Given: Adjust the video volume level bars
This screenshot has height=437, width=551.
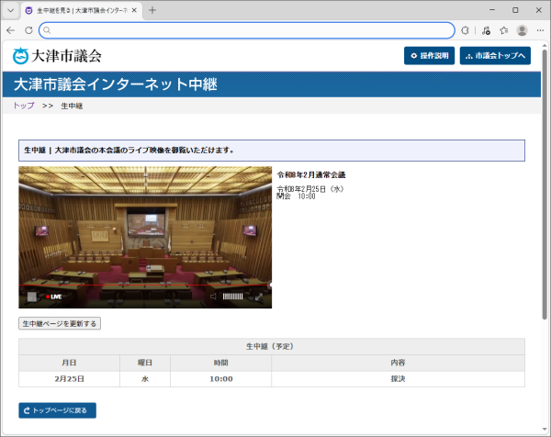Looking at the screenshot, I should (233, 297).
